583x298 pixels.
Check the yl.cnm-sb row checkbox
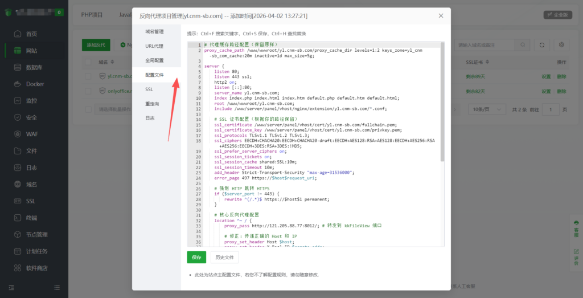tap(88, 76)
